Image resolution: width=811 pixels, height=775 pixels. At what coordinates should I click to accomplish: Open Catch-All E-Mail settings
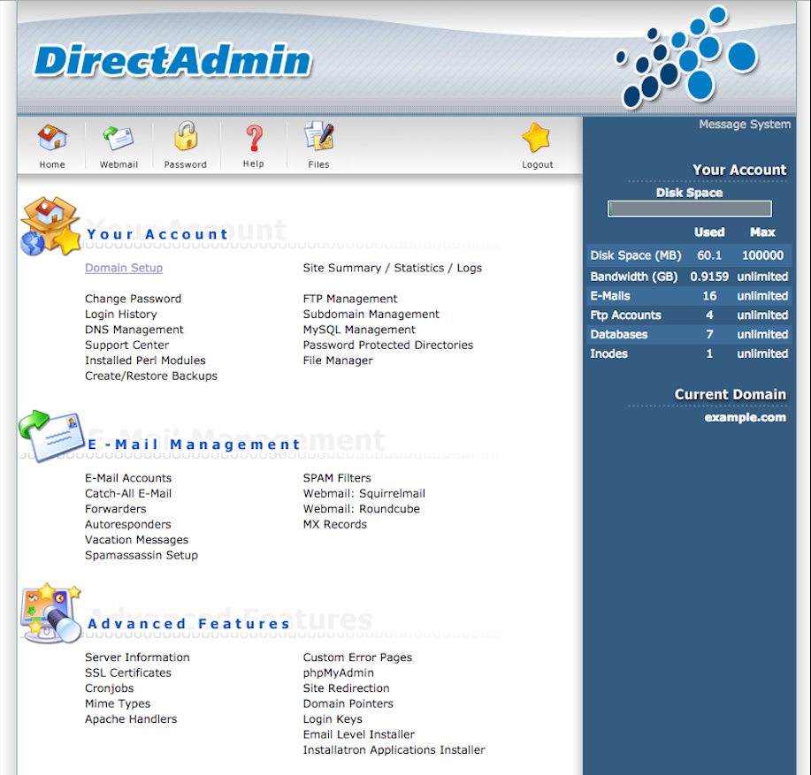point(128,493)
